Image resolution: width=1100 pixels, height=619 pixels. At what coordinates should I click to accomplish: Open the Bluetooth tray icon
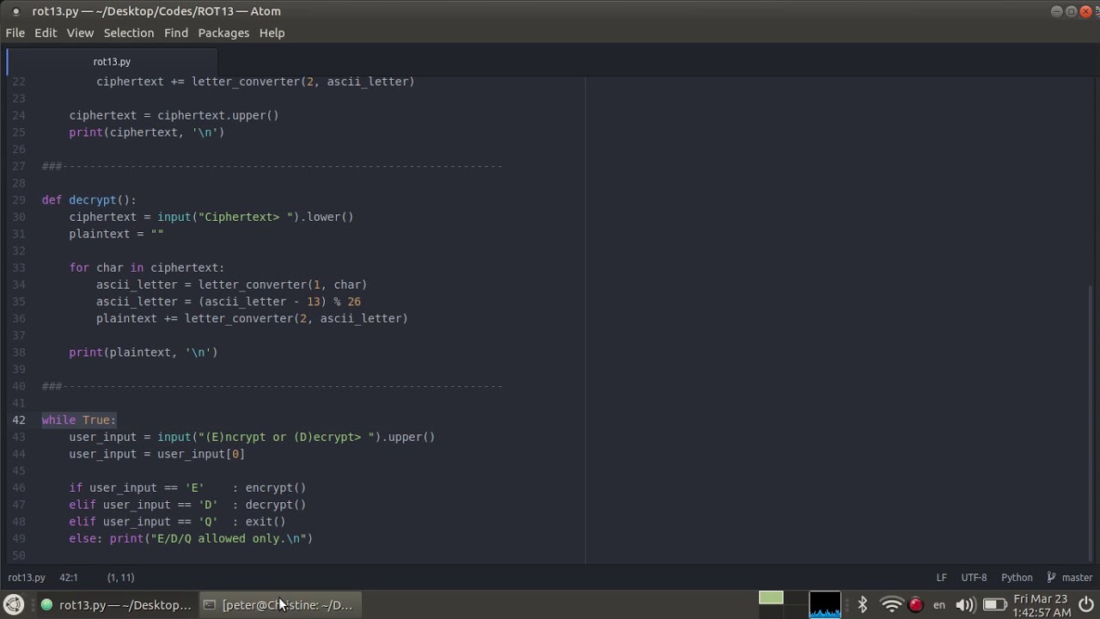(x=863, y=605)
